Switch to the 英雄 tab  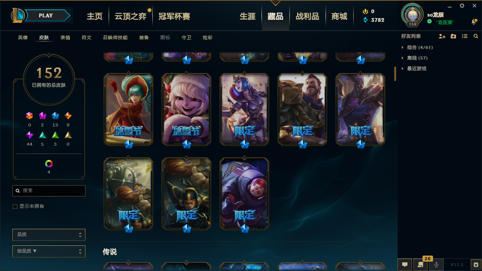(x=23, y=38)
